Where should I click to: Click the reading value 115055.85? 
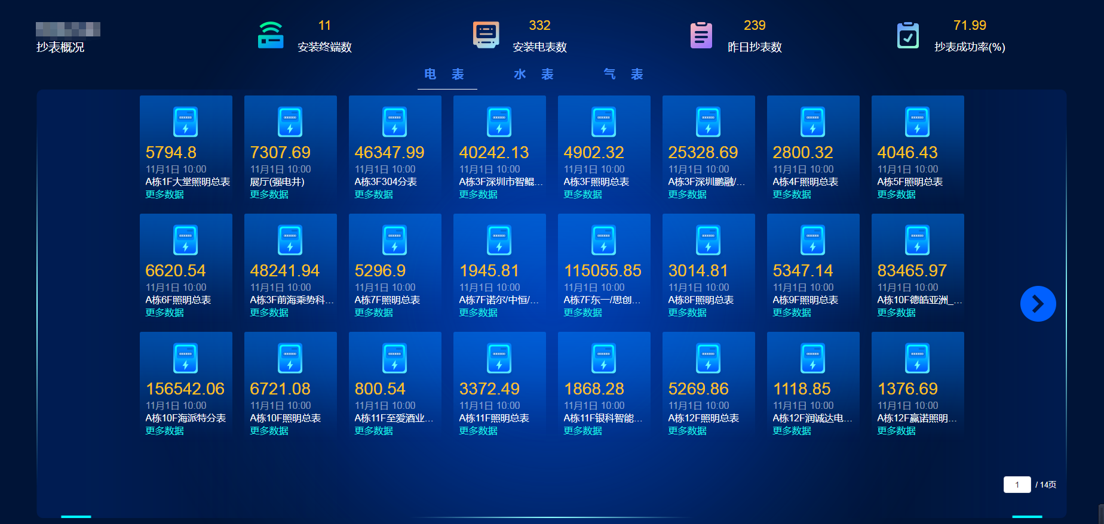point(603,271)
